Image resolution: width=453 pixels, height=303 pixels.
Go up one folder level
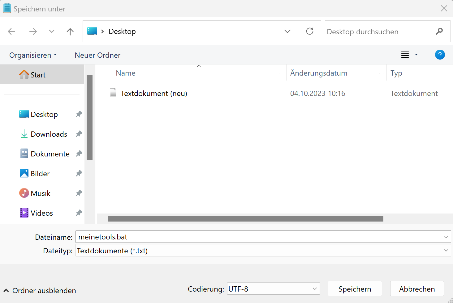(70, 31)
